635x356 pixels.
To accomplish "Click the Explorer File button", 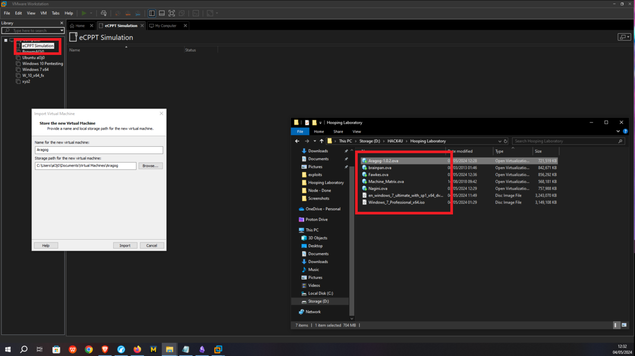I will point(300,132).
